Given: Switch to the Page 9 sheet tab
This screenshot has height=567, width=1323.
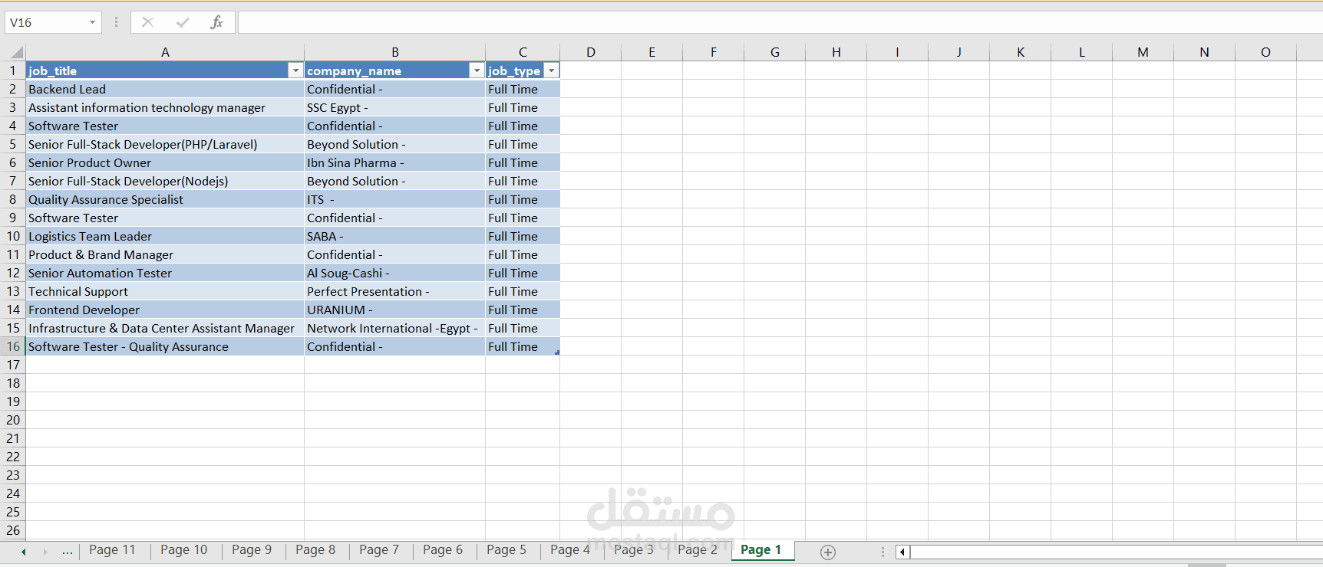Looking at the screenshot, I should click(x=252, y=550).
